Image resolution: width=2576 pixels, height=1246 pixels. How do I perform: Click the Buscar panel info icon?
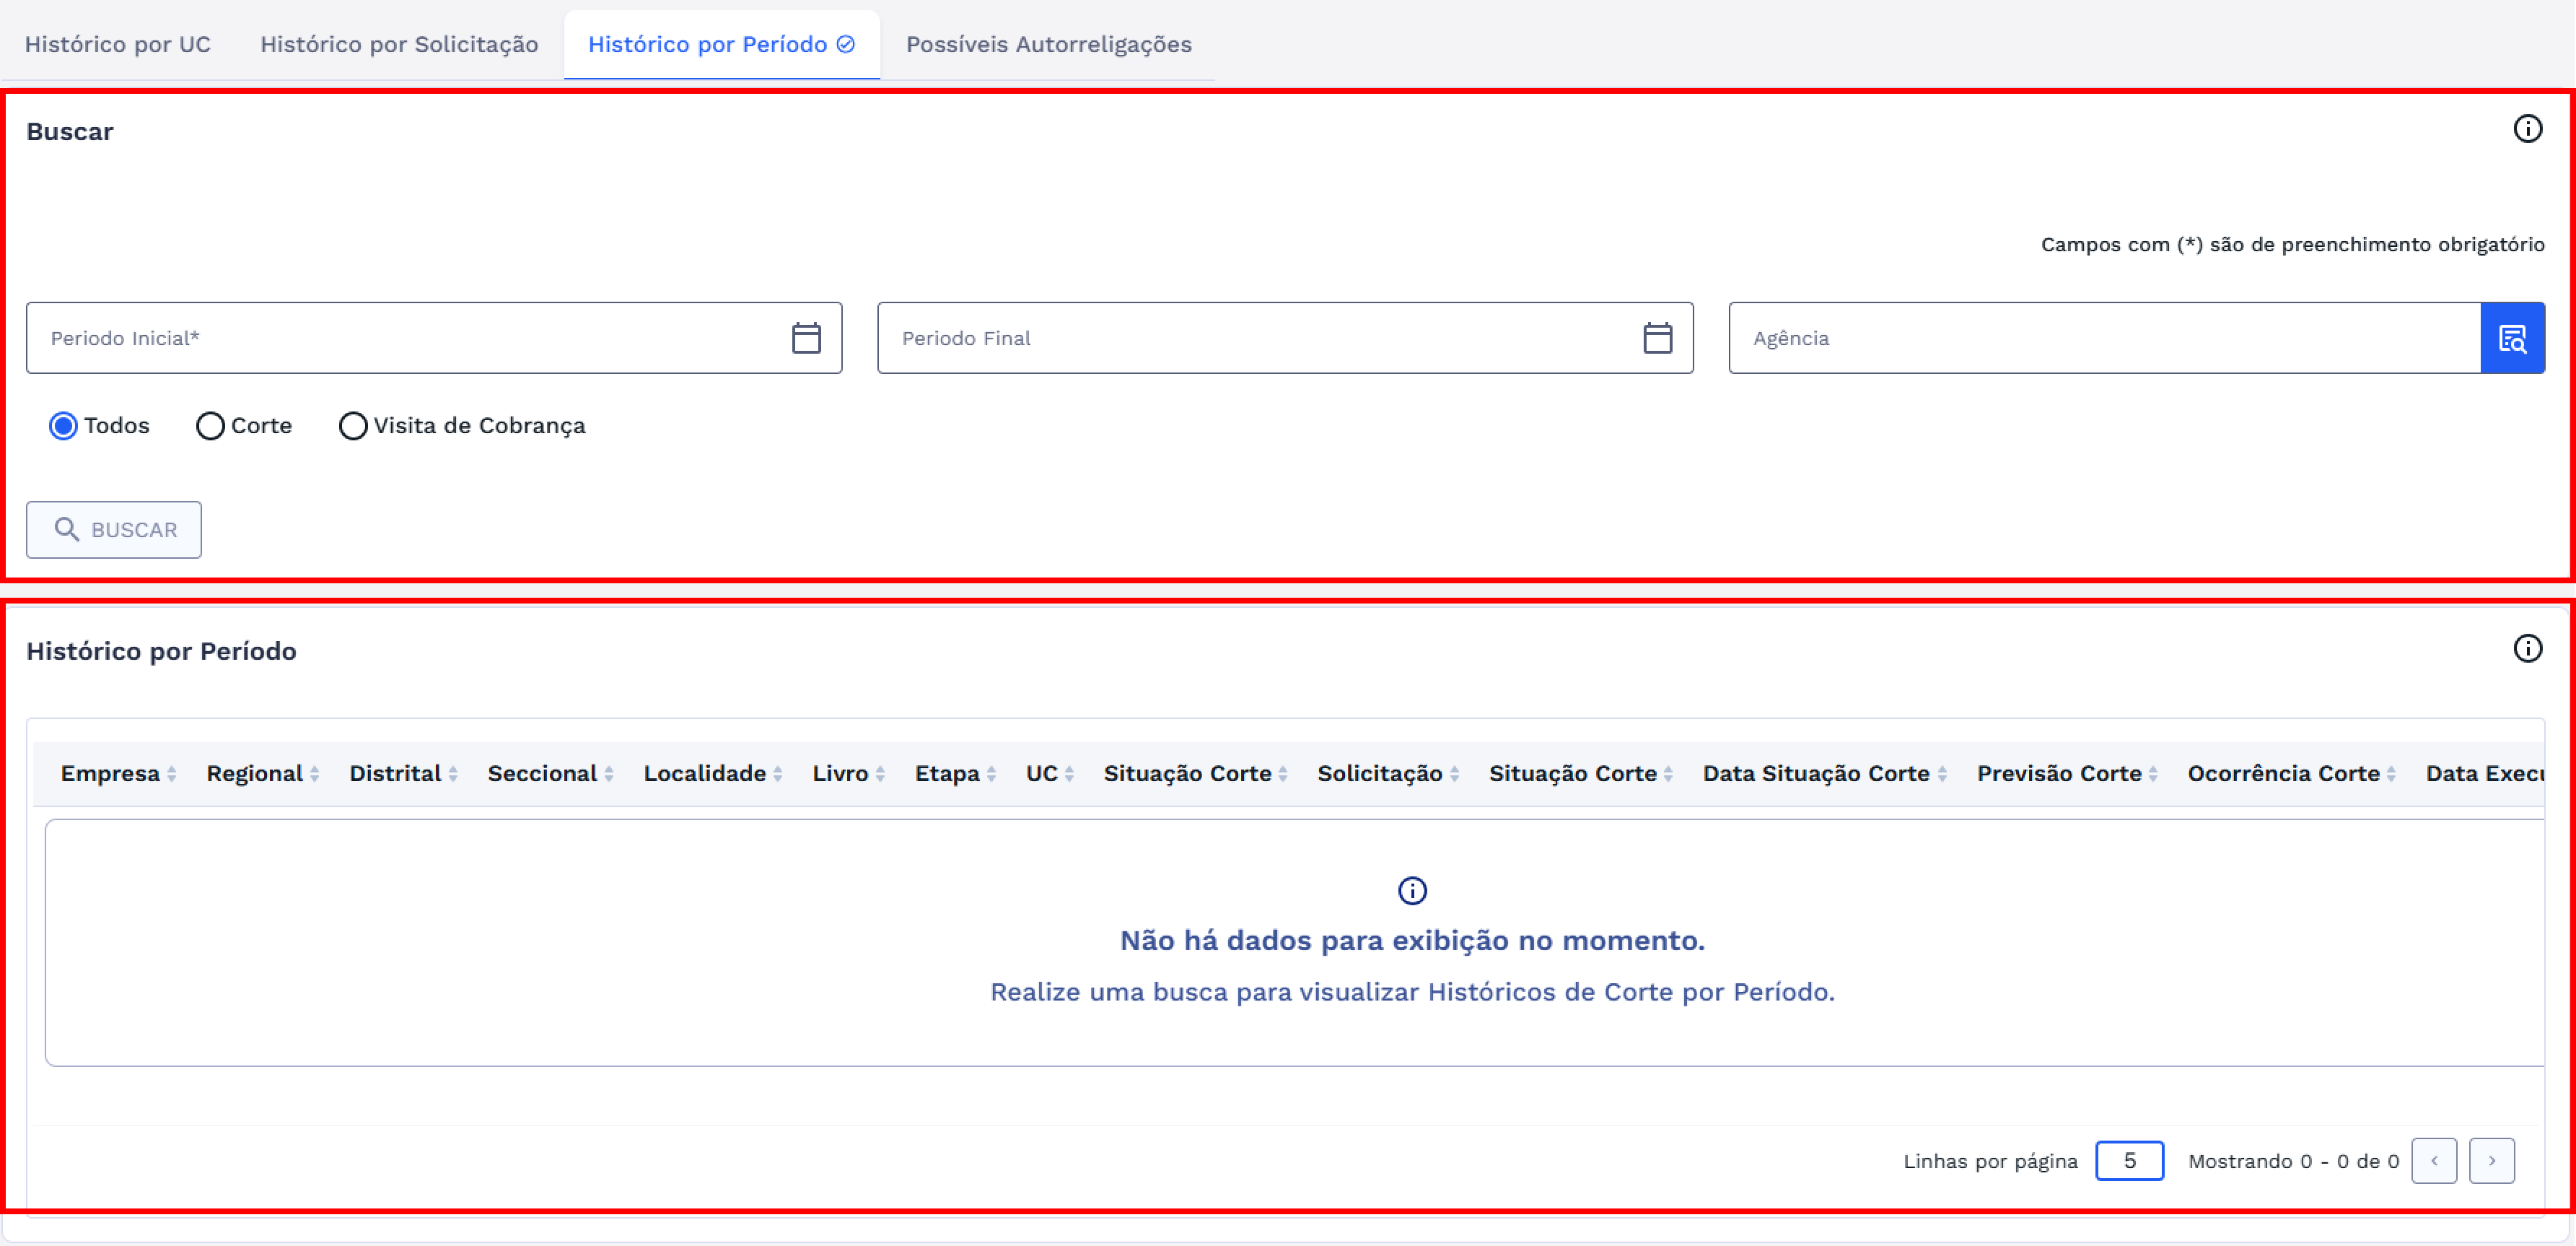tap(2527, 129)
